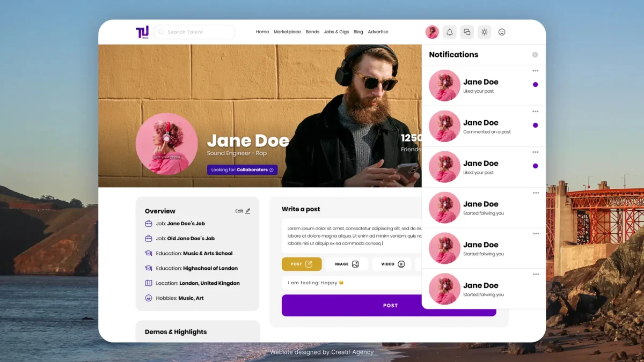Toggle light mode sun icon
This screenshot has height=362, width=644.
pos(485,32)
